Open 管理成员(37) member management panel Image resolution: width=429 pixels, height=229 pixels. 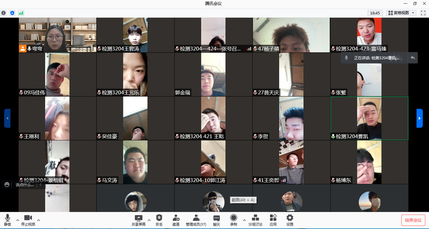point(196,219)
